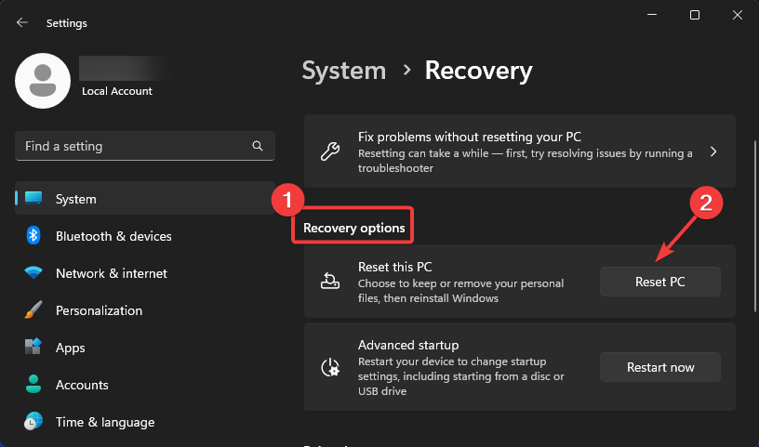Image resolution: width=759 pixels, height=447 pixels.
Task: Click the Bluetooth & devices icon
Action: pyautogui.click(x=33, y=236)
